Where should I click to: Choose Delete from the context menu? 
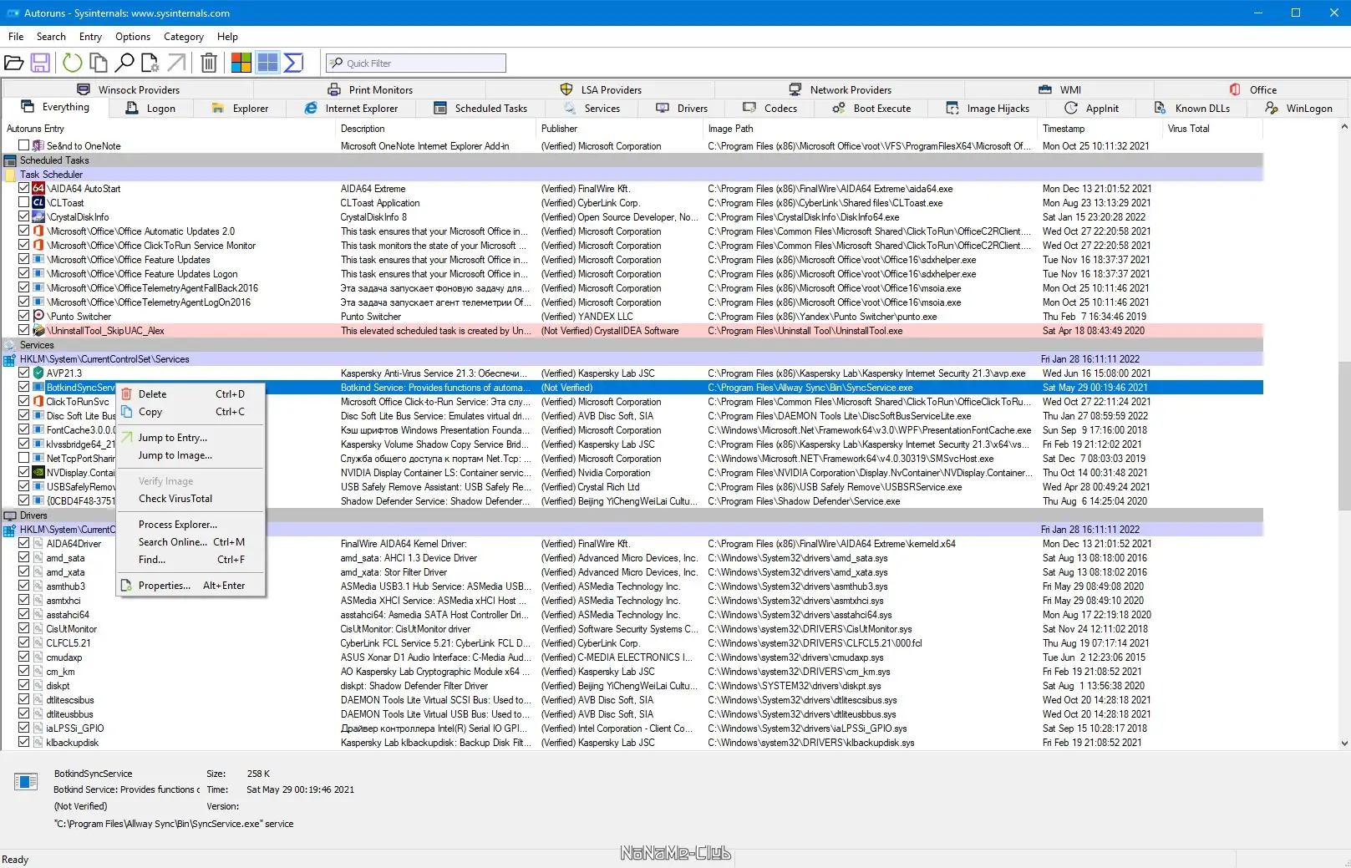[191, 394]
